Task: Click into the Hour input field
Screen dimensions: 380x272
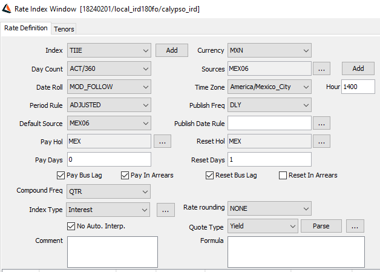Action: (x=358, y=87)
